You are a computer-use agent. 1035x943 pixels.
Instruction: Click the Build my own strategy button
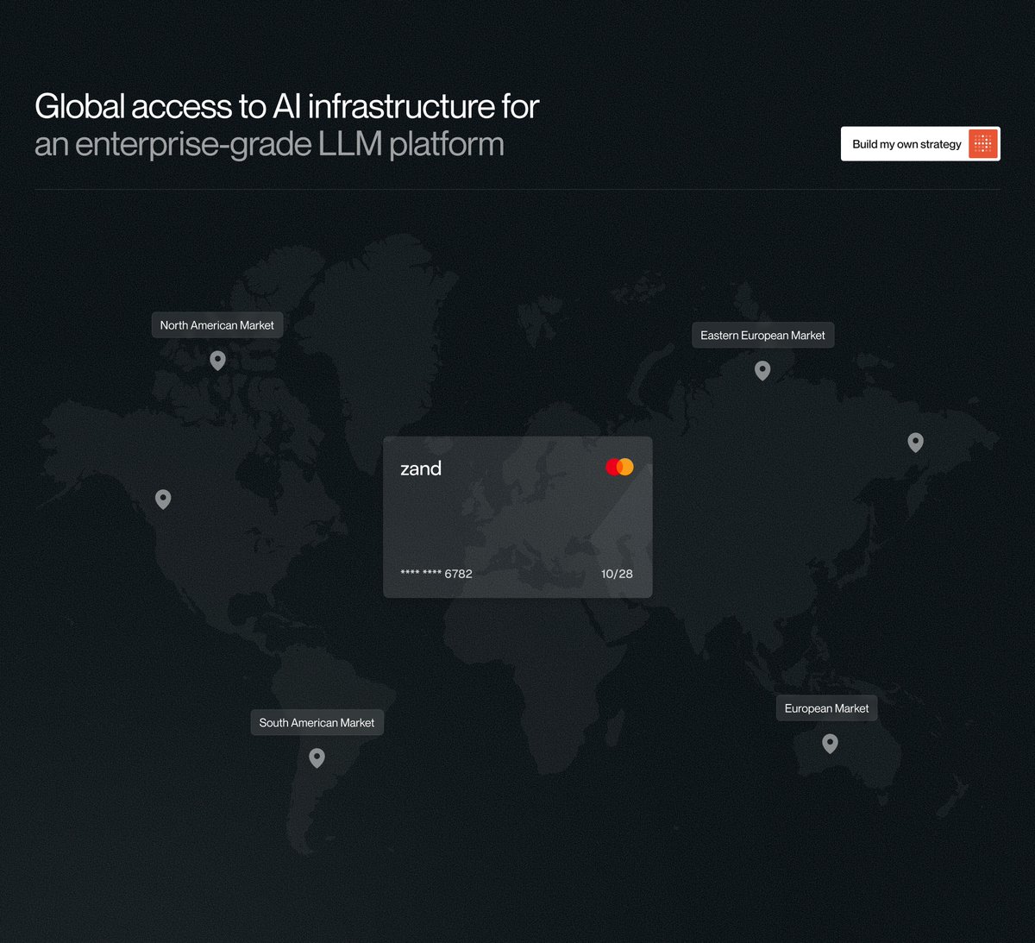click(x=920, y=144)
